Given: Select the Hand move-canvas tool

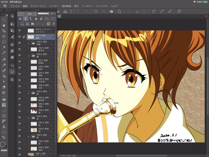Looking at the screenshot, I should tap(4, 25).
